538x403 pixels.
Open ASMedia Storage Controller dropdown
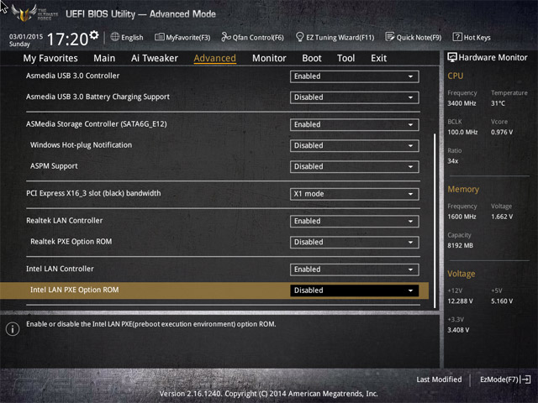click(355, 125)
